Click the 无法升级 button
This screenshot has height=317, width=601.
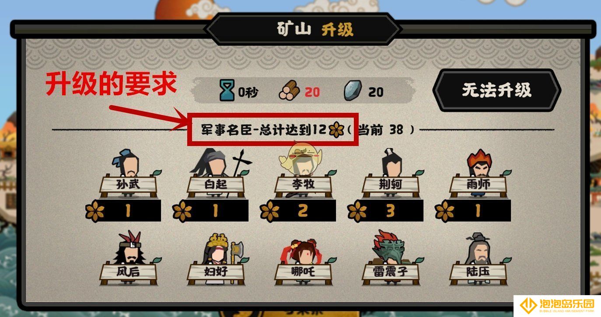pyautogui.click(x=496, y=91)
